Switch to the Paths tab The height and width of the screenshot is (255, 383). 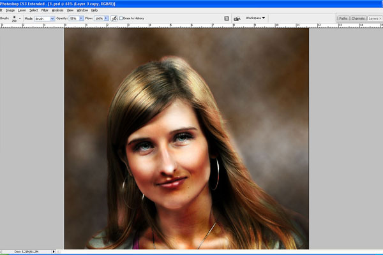[343, 18]
